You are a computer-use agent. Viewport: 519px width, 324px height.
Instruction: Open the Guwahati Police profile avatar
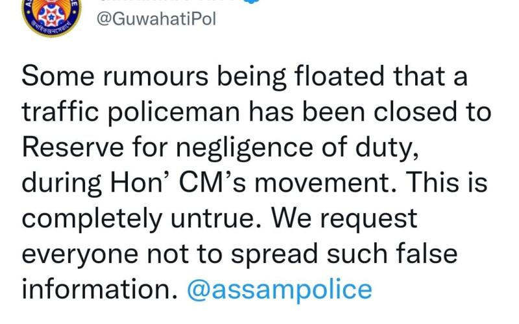coord(52,16)
